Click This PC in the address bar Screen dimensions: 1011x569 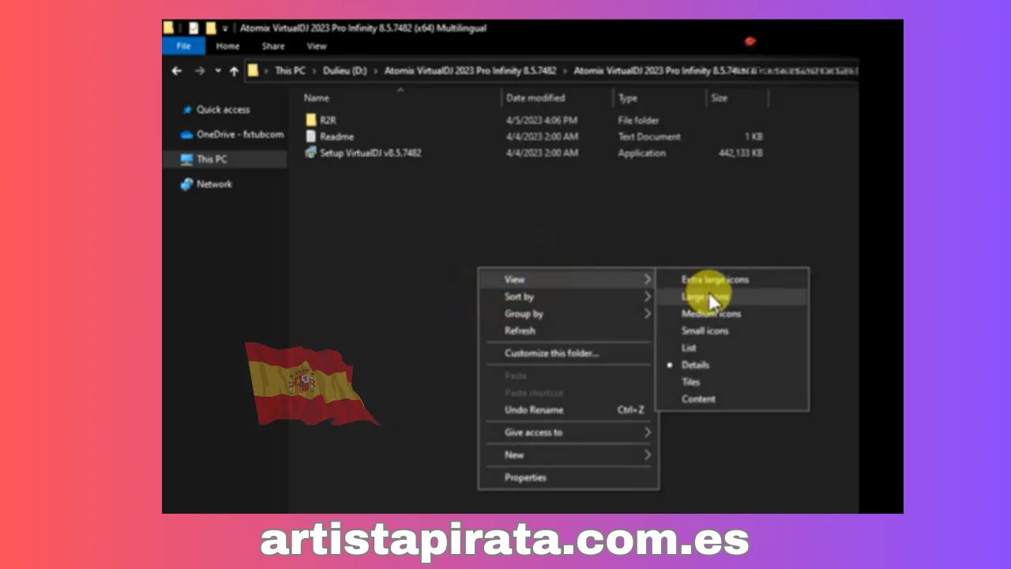click(x=290, y=71)
